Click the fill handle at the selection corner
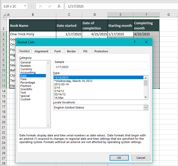 coord(159,88)
